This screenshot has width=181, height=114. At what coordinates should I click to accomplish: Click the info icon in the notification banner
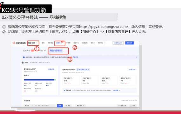click(24, 57)
